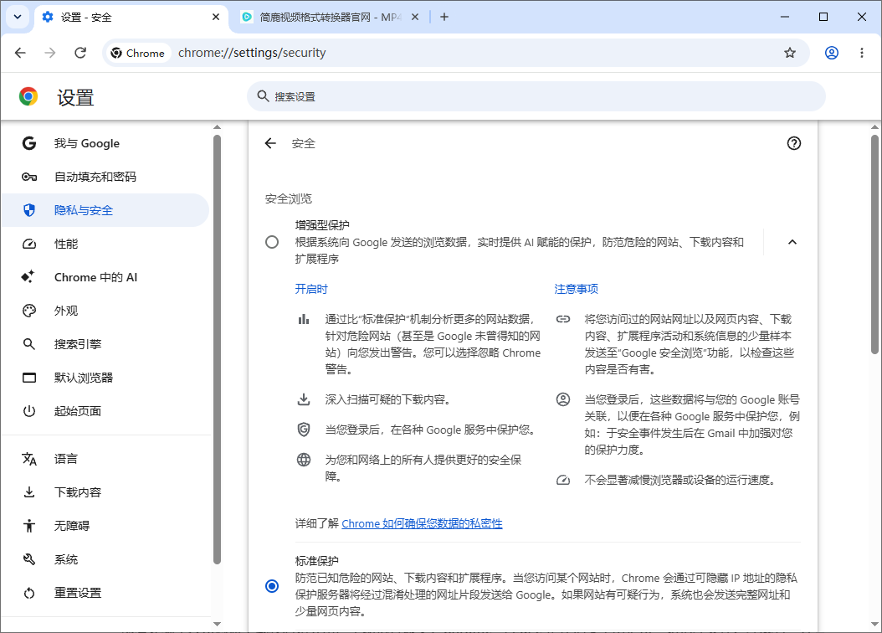Open 下载内容 settings section

(105, 492)
